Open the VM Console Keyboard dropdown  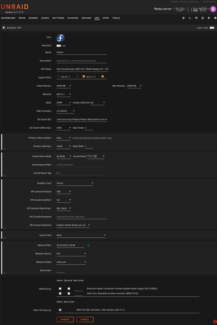coord(73,225)
